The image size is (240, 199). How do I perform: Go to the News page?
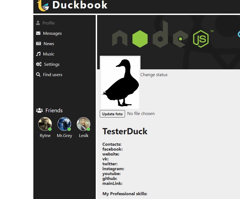(x=49, y=44)
